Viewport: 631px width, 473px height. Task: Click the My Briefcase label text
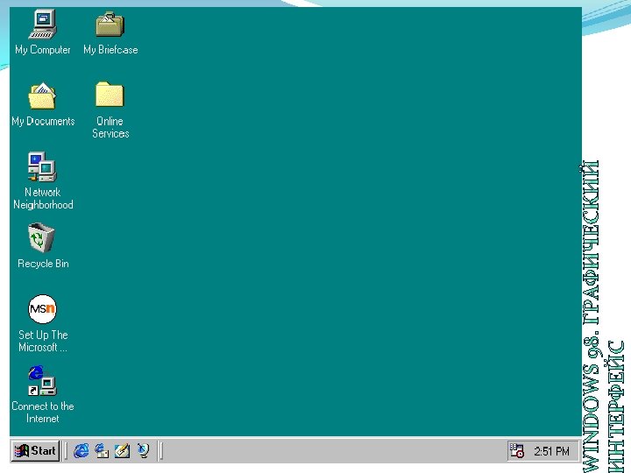click(110, 50)
